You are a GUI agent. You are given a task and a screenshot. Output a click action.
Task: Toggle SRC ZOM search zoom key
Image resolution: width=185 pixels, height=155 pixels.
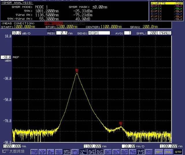67,152
